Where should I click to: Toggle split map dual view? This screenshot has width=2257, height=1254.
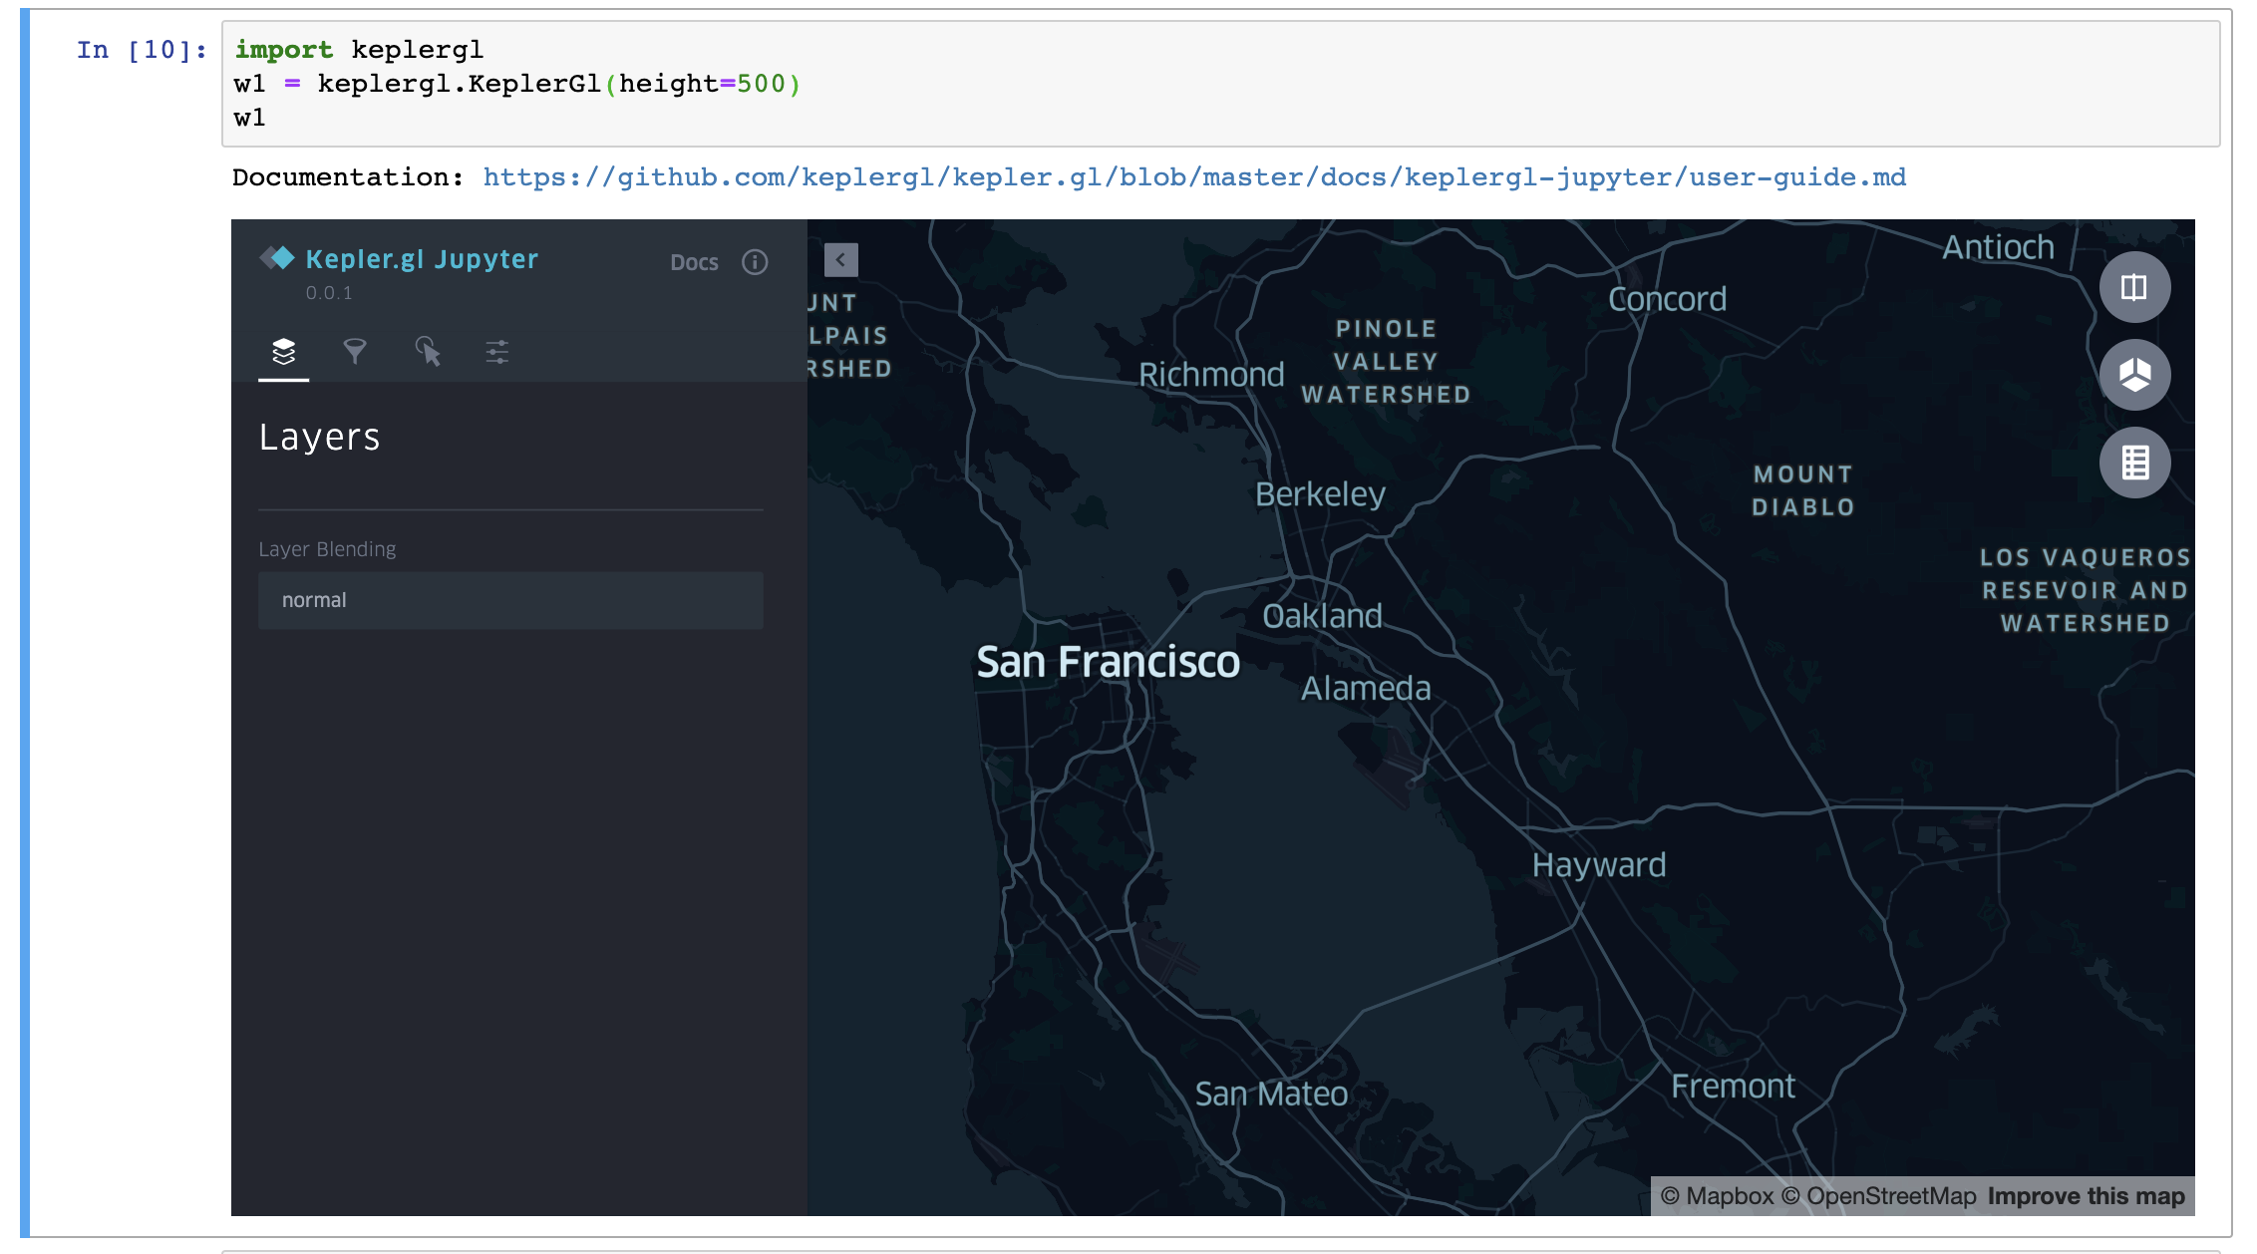(x=2133, y=288)
